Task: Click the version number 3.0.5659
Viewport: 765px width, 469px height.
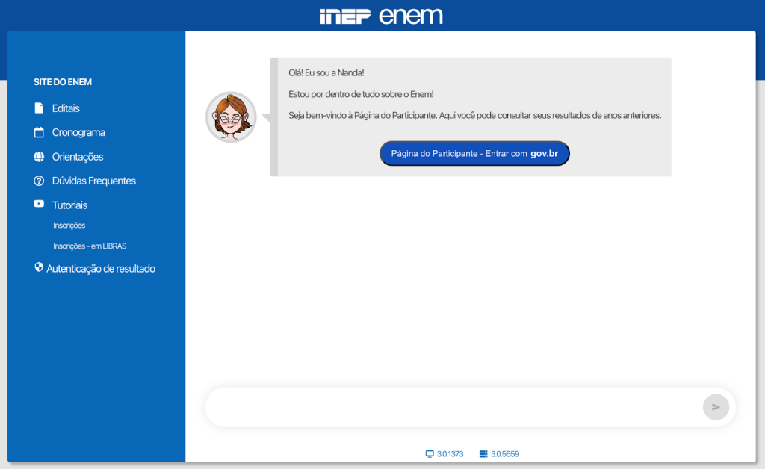Action: tap(505, 453)
